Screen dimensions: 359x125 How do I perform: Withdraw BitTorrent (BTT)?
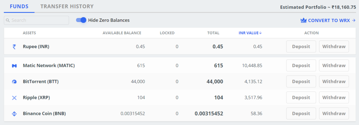click(334, 82)
